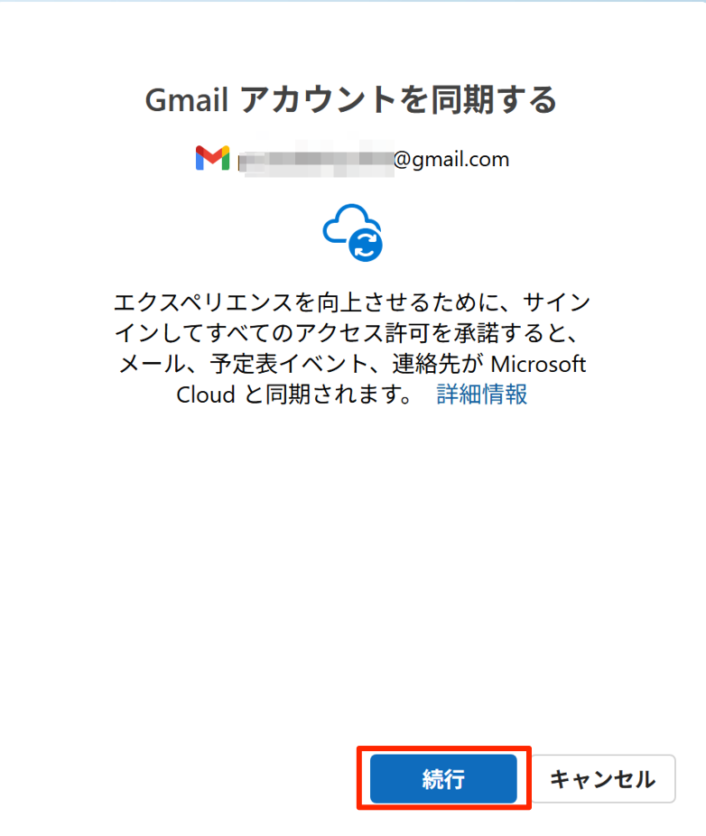Screen dimensions: 706x836
Task: Click the blurred email username
Action: pos(316,159)
